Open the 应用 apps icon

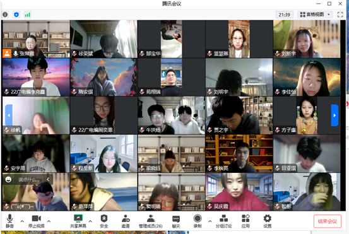click(x=245, y=221)
